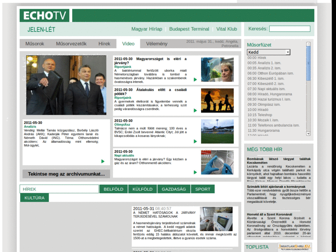This screenshot has height=252, width=336.
Task: Open the Kedd day dropdown
Action: [268, 52]
